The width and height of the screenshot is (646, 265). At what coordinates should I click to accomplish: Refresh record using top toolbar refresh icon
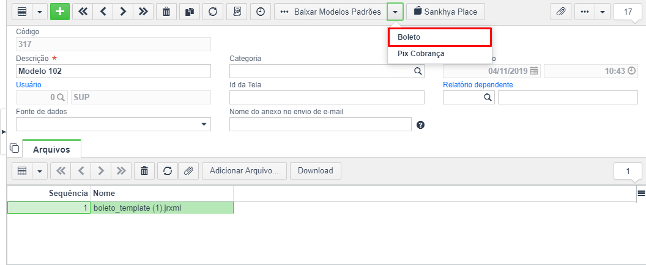tap(213, 12)
